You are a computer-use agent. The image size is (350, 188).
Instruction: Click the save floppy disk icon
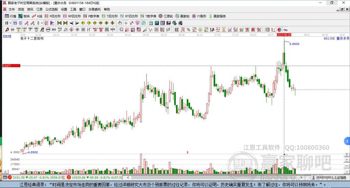[x=169, y=23]
